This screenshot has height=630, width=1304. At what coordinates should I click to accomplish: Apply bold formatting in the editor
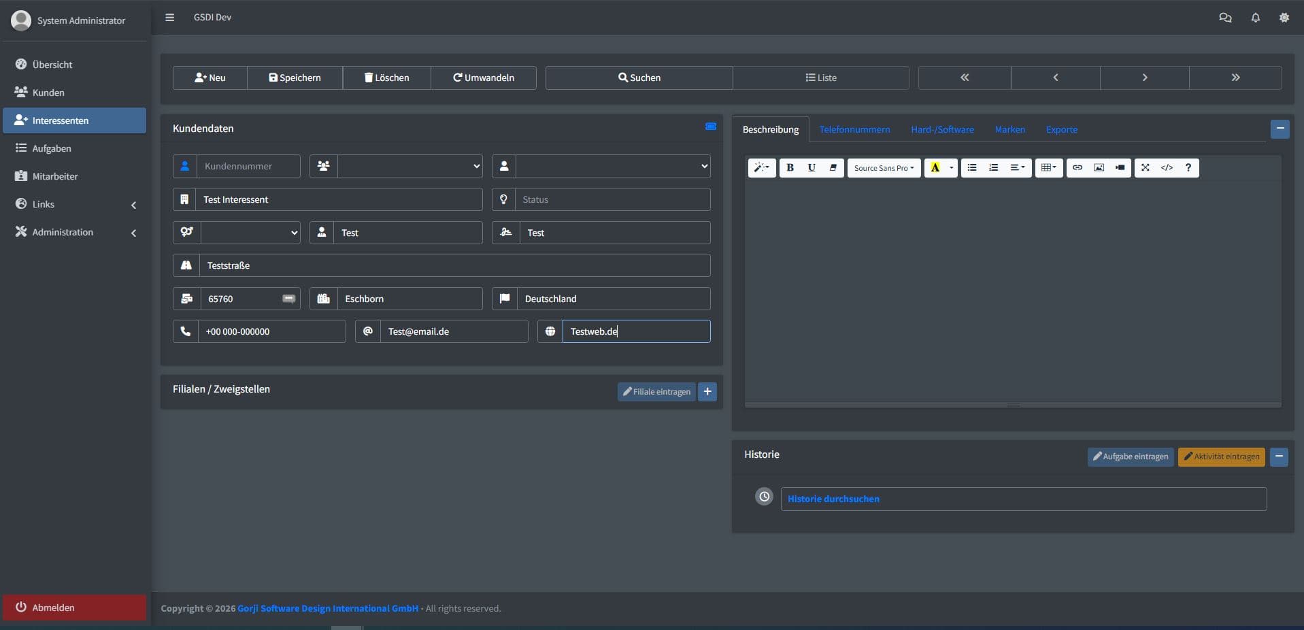pos(790,168)
